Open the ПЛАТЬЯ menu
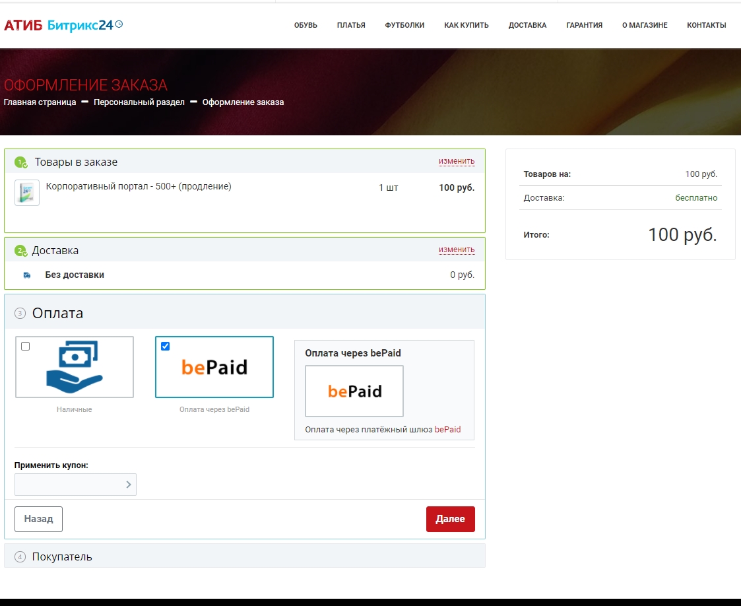The width and height of the screenshot is (741, 606). pyautogui.click(x=351, y=25)
